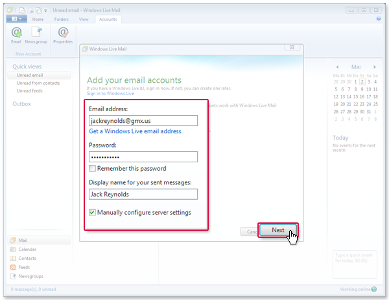The height and width of the screenshot is (300, 389).
Task: Open the Home ribbon tab
Action: (x=38, y=19)
